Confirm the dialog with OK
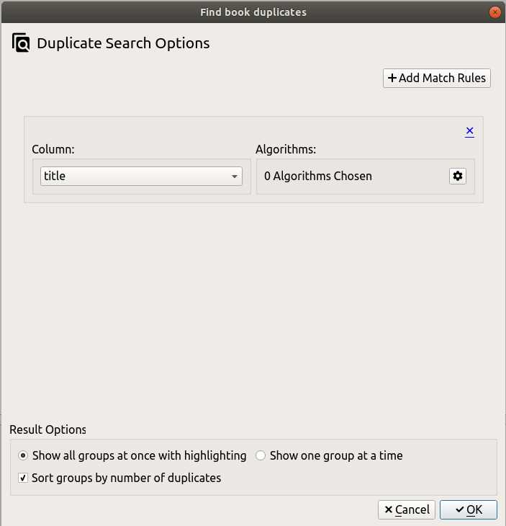Viewport: 506px width, 526px height. (x=469, y=510)
